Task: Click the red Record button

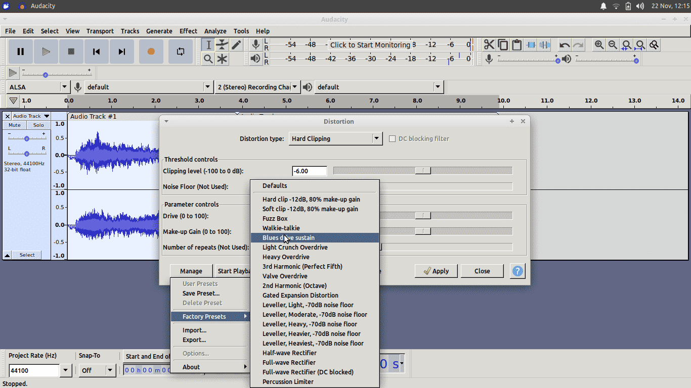Action: click(151, 52)
